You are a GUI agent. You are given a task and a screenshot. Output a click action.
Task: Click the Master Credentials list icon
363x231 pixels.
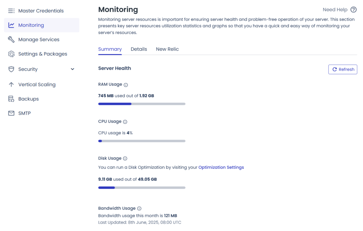tap(11, 11)
